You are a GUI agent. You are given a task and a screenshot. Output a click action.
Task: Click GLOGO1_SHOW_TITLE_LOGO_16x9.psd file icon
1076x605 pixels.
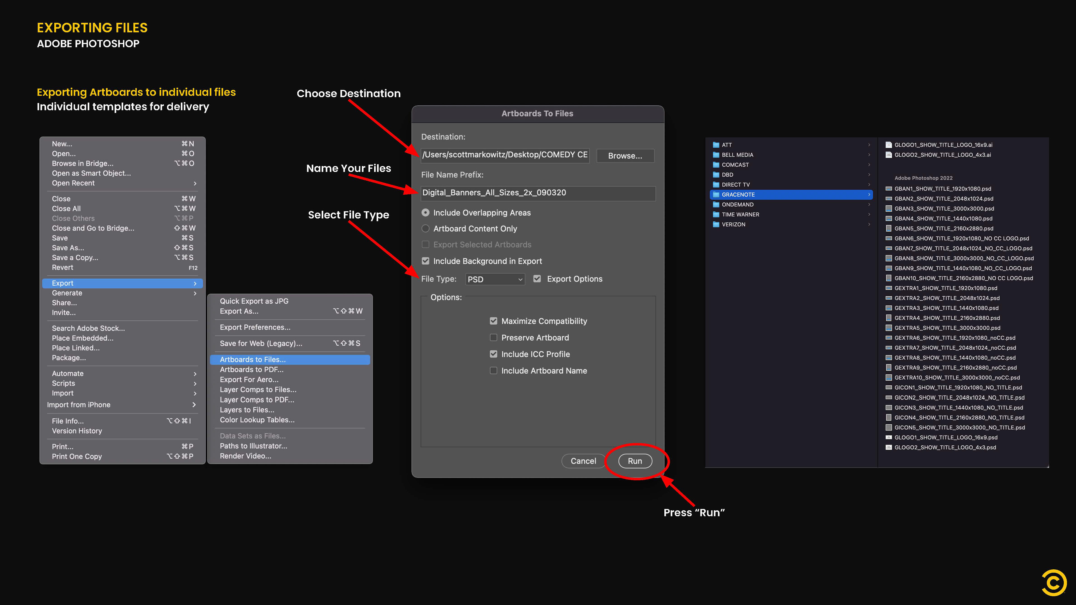pyautogui.click(x=889, y=438)
